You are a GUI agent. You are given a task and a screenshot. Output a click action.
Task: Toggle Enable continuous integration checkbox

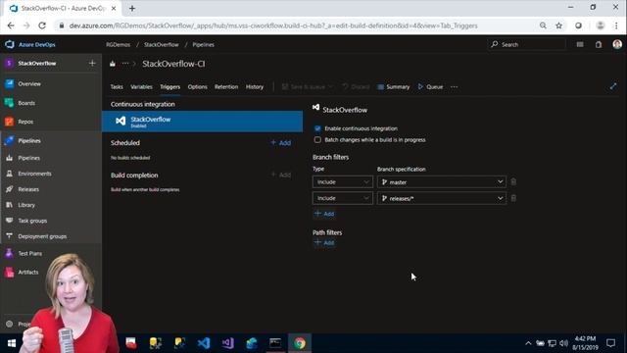coord(317,128)
